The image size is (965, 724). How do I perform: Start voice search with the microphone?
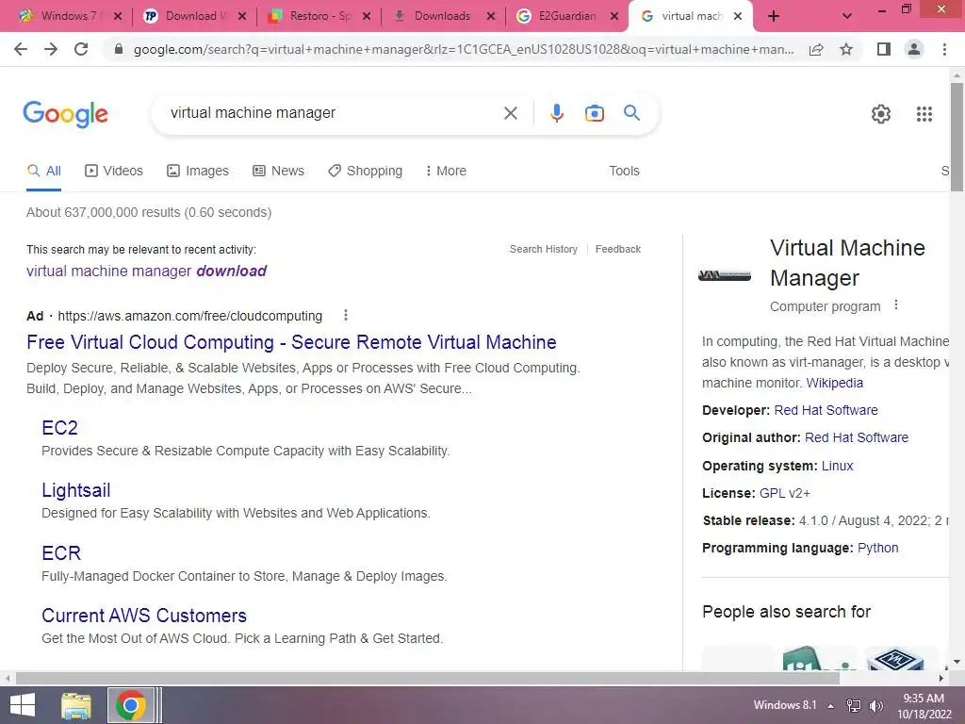556,113
